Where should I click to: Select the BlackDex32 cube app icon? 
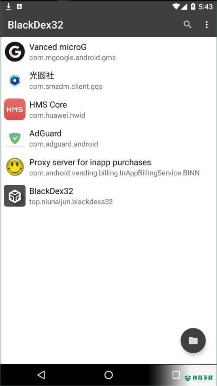15,196
